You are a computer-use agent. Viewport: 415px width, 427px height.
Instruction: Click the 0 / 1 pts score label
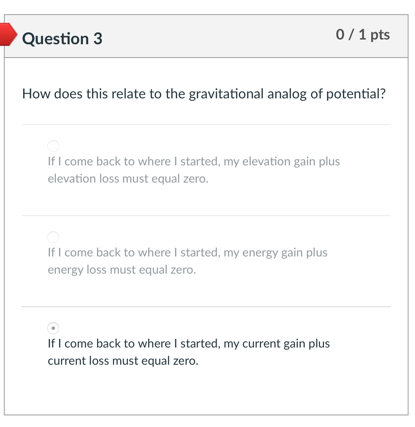click(363, 34)
